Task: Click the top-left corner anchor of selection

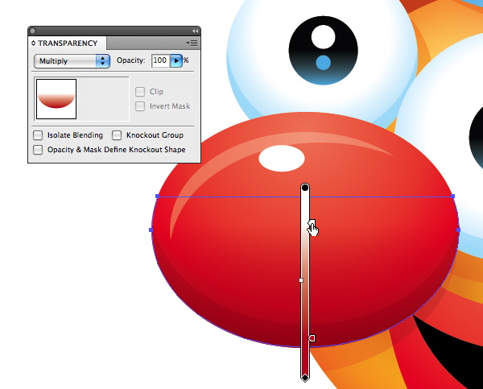Action: [158, 196]
